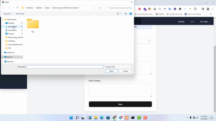Screen dimensions: 216x121
Task: Click the Save button on the form
Action: coord(120,104)
